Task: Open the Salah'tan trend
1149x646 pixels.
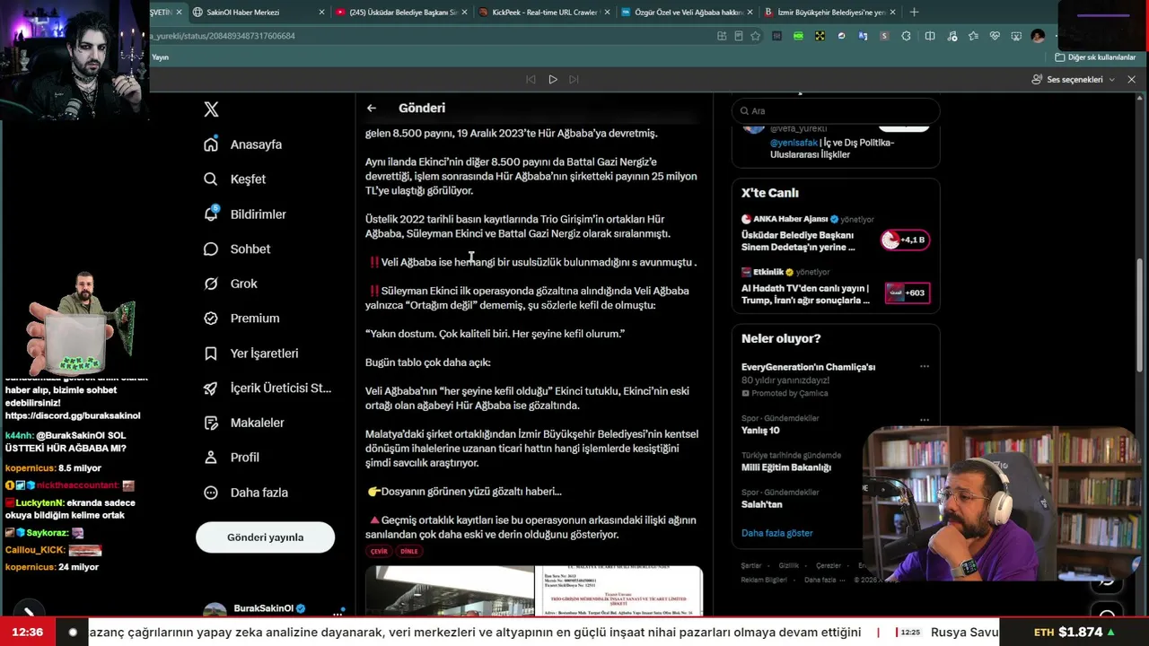Action: point(761,504)
